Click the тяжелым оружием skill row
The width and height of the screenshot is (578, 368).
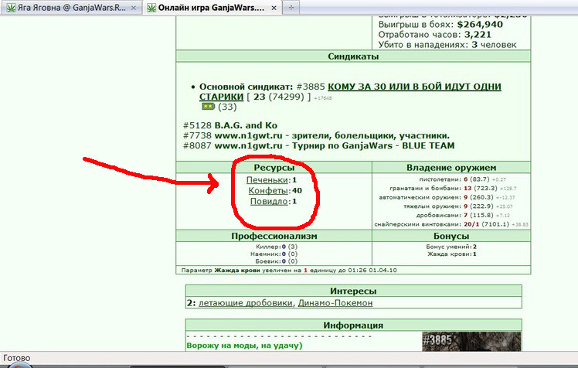point(457,206)
